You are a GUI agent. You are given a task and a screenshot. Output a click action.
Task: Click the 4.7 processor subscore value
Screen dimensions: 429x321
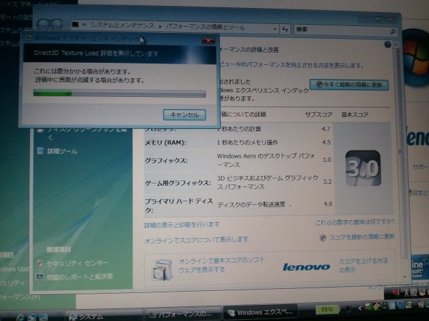[x=326, y=129]
